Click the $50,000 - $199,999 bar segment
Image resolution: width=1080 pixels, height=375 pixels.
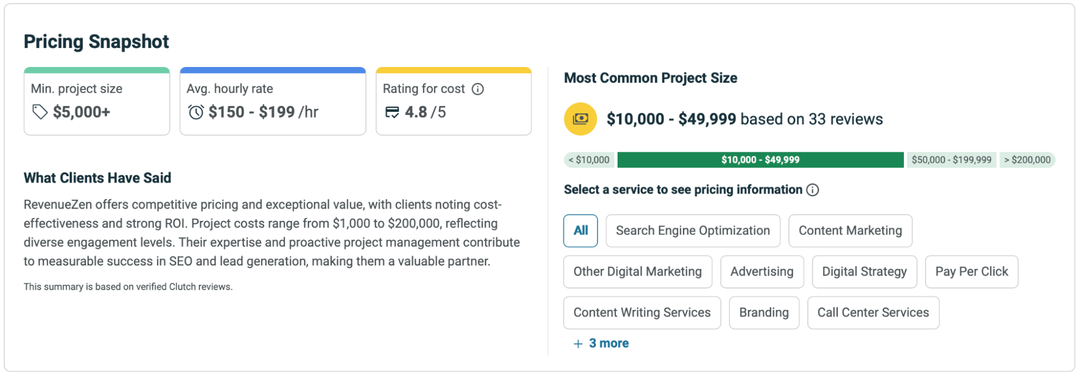(951, 160)
